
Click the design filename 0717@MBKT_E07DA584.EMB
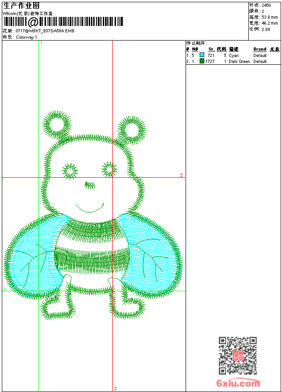[x=45, y=31]
